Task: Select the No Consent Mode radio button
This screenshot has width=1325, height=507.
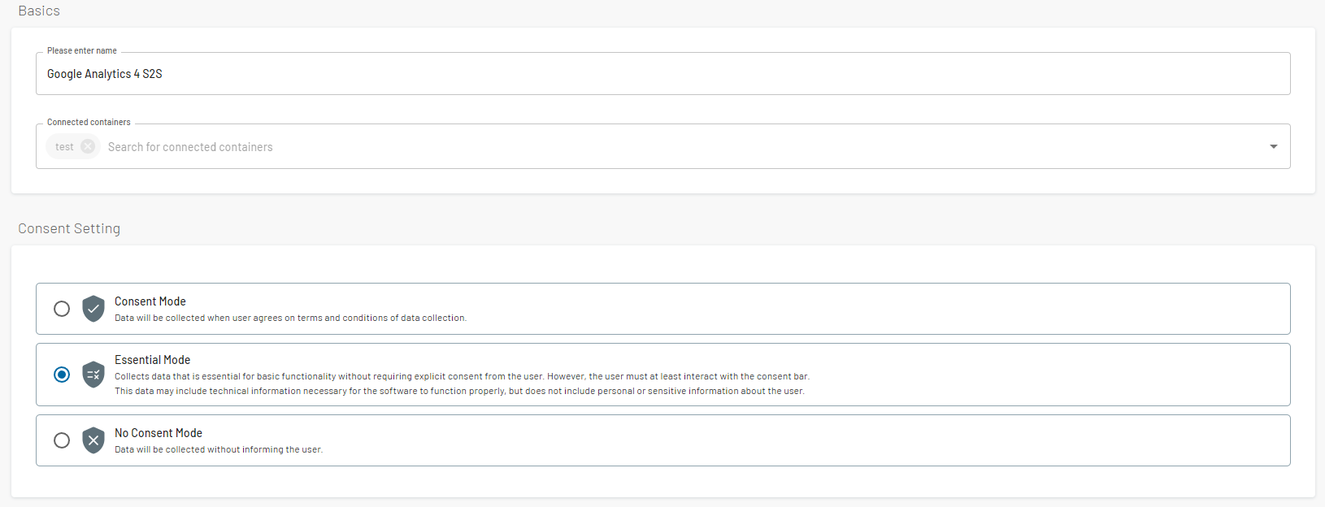Action: pos(62,440)
